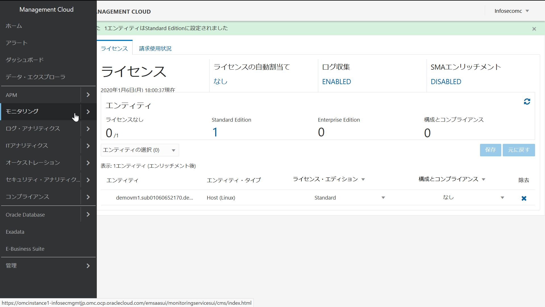
Task: Click the DISABLED link under SMAエンリッチメント
Action: tap(446, 82)
